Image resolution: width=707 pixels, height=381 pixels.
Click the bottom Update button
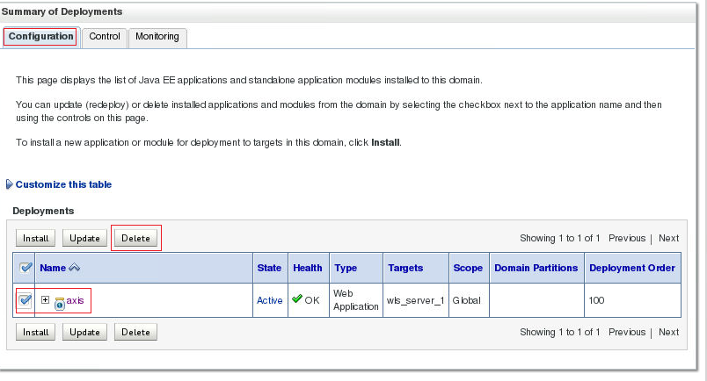[84, 332]
